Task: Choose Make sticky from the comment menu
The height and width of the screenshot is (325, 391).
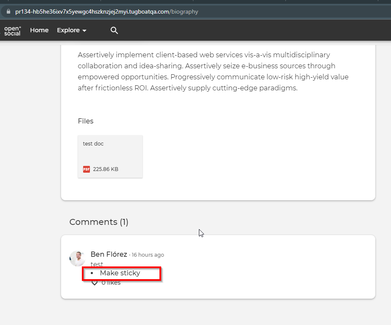Action: coord(120,273)
